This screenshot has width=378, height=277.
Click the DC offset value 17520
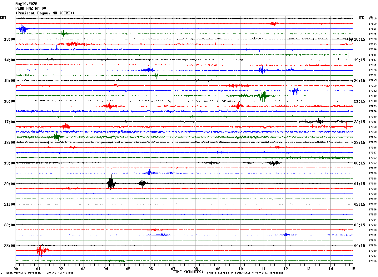point(372,29)
